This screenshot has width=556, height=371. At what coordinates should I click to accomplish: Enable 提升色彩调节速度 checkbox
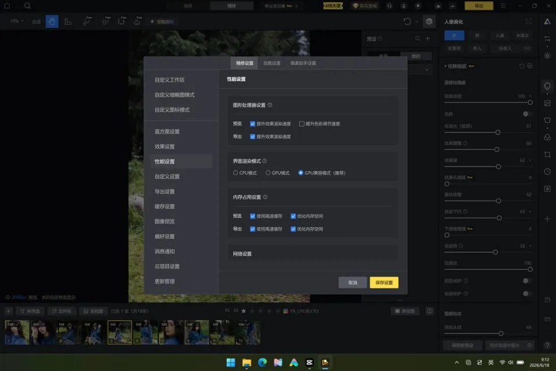[x=302, y=124]
